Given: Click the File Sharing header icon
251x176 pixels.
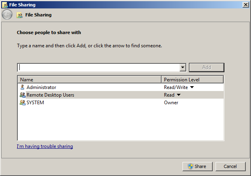Looking at the screenshot, I should pos(19,15).
